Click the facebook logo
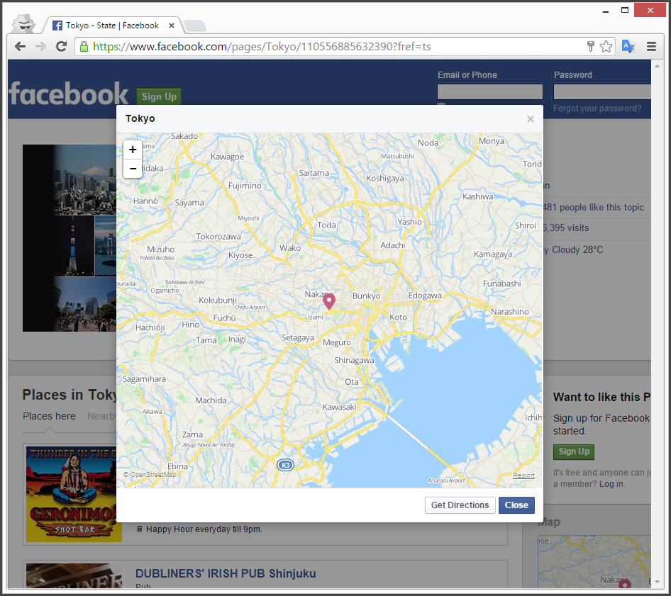 pyautogui.click(x=69, y=94)
